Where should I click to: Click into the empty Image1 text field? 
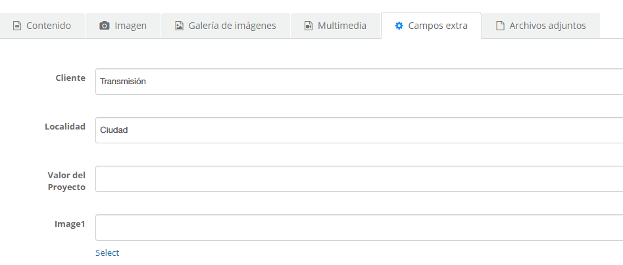coord(359,228)
